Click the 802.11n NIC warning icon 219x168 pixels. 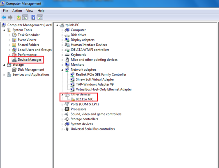click(x=73, y=99)
